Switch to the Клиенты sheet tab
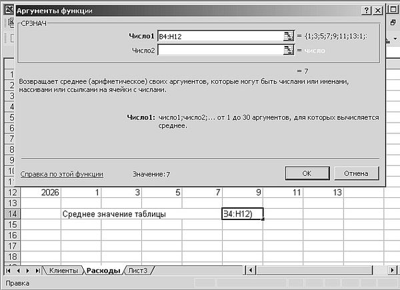Viewport: 400px width, 290px height. coord(63,271)
